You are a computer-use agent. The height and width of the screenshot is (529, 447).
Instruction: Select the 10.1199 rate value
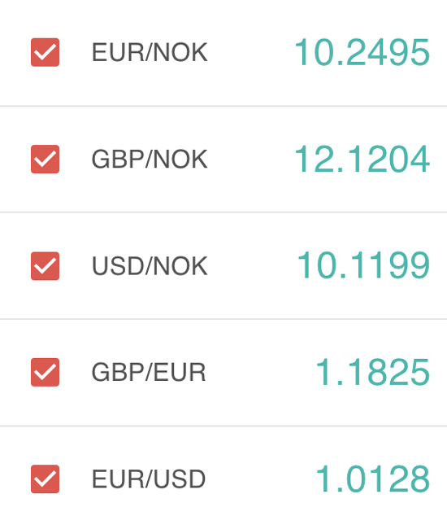click(363, 266)
